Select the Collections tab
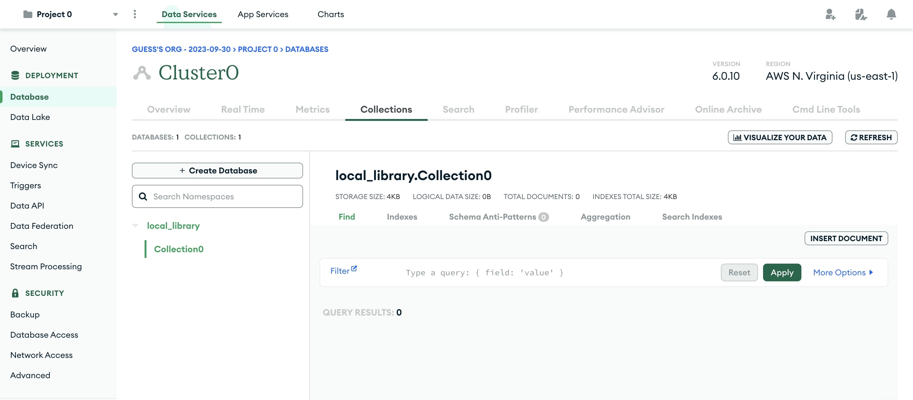Image resolution: width=913 pixels, height=400 pixels. click(x=386, y=109)
